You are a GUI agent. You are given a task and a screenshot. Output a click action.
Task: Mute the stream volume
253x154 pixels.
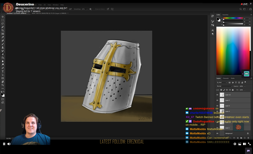click(x=9, y=144)
